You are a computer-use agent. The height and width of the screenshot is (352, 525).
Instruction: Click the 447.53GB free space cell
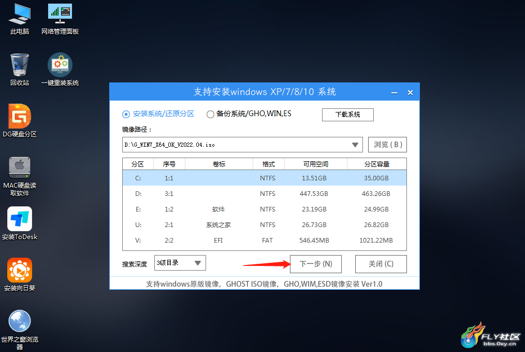314,194
